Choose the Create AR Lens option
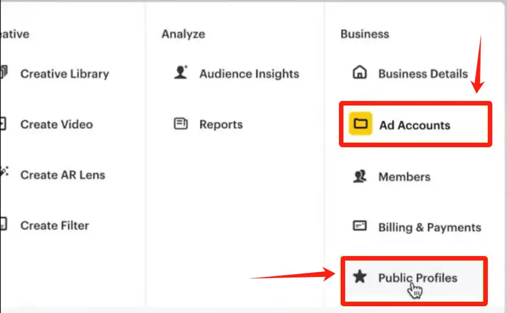Screen dimensions: 507x313 tap(63, 175)
